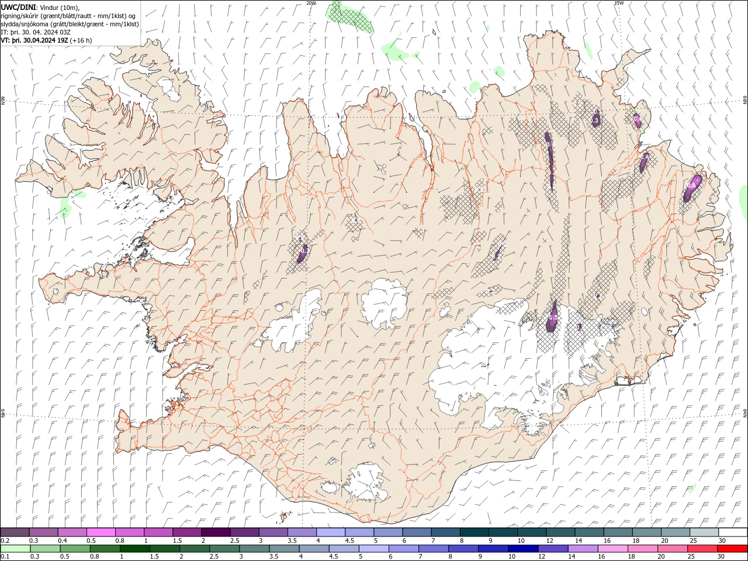Pick the upper-row 0.3 legend swatch
748x561 pixels.
click(x=43, y=532)
